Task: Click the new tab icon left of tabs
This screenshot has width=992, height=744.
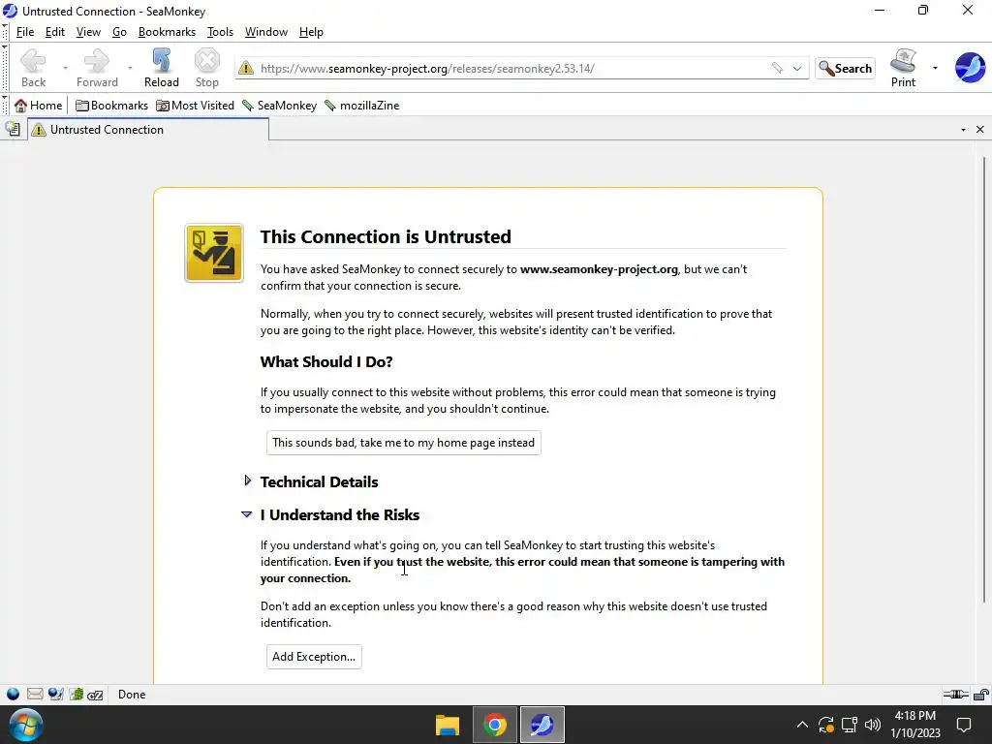Action: click(13, 129)
